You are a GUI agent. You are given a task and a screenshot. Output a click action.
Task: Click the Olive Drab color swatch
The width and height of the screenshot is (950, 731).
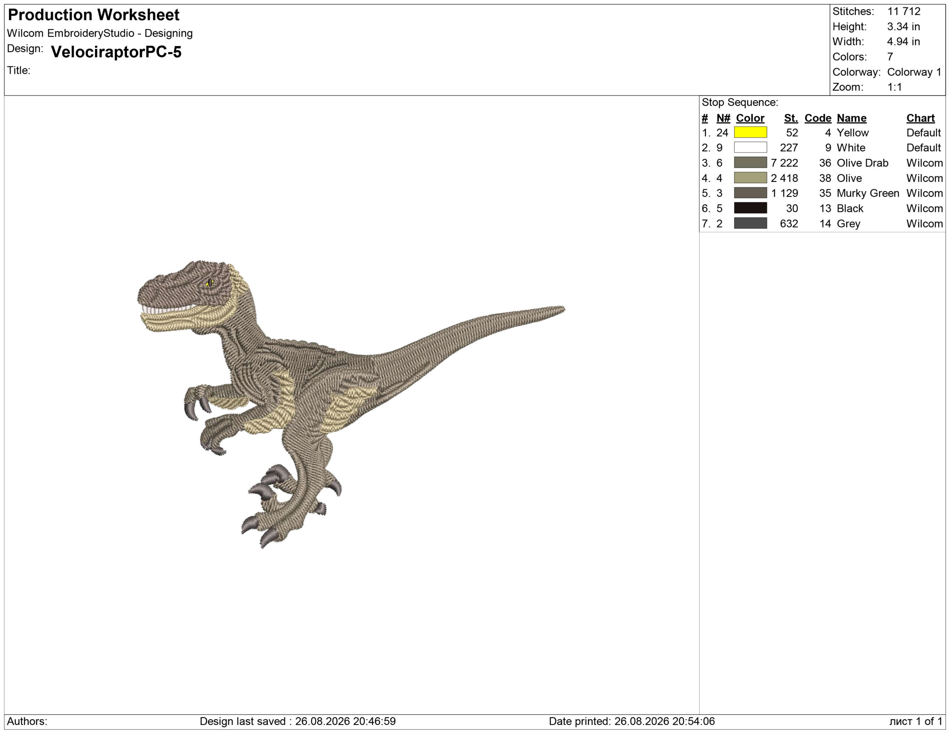[x=750, y=163]
